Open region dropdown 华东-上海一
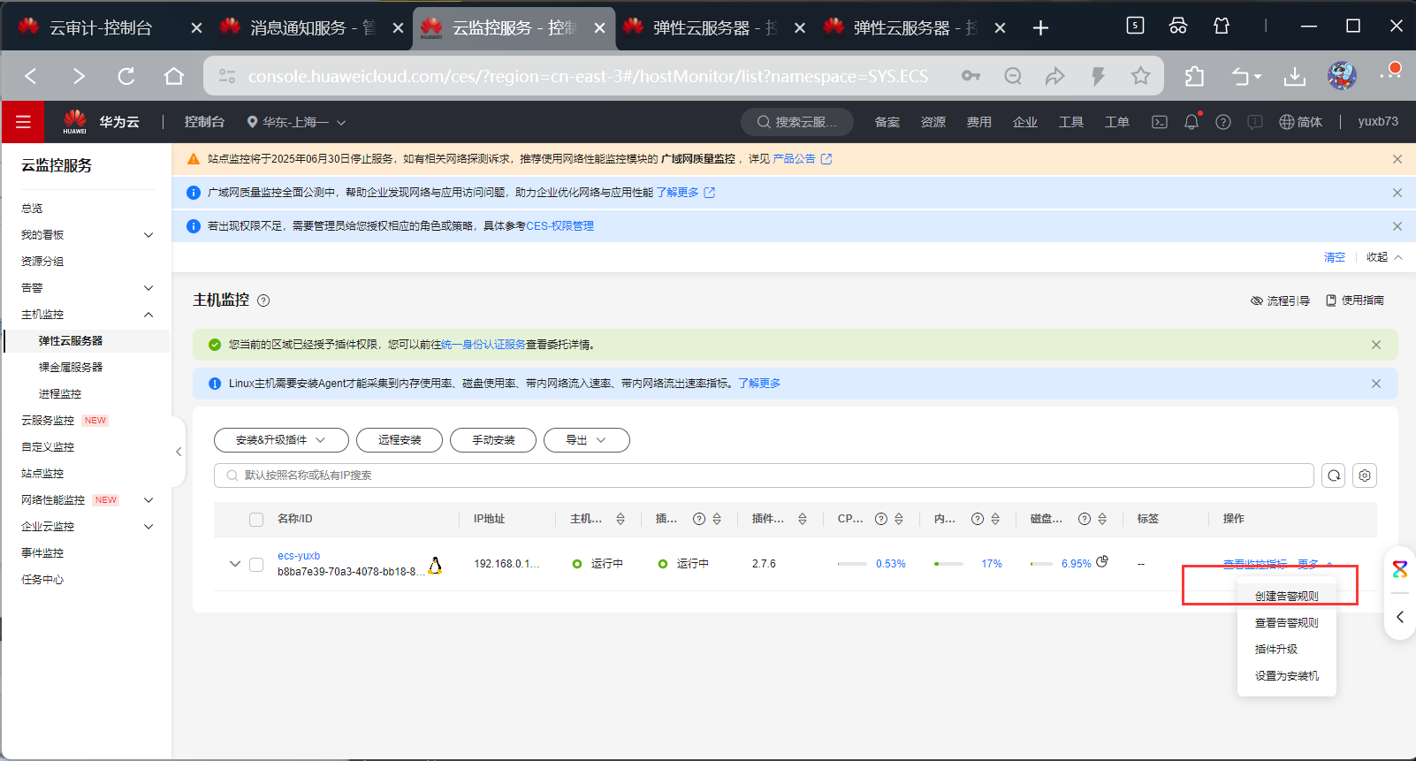Image resolution: width=1416 pixels, height=761 pixels. 296,122
